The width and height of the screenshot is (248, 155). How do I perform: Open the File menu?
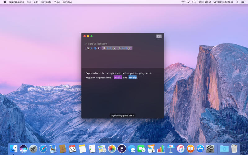click(x=29, y=2)
